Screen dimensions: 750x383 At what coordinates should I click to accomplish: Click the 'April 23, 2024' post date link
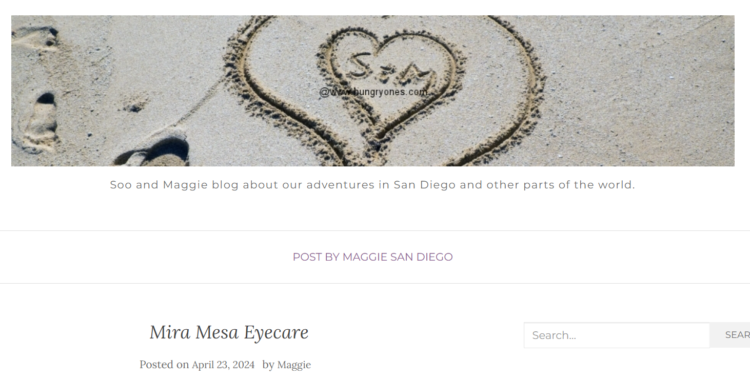(x=223, y=365)
